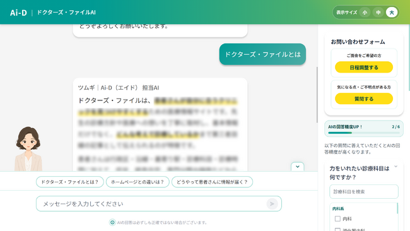Set display size to 中
This screenshot has height=231, width=410.
378,12
